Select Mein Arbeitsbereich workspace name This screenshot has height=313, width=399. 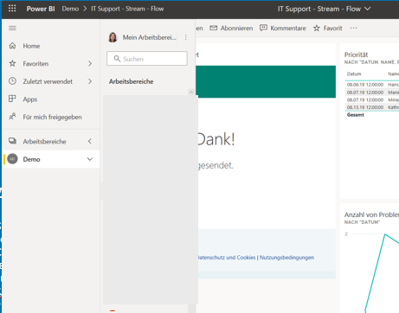click(150, 37)
